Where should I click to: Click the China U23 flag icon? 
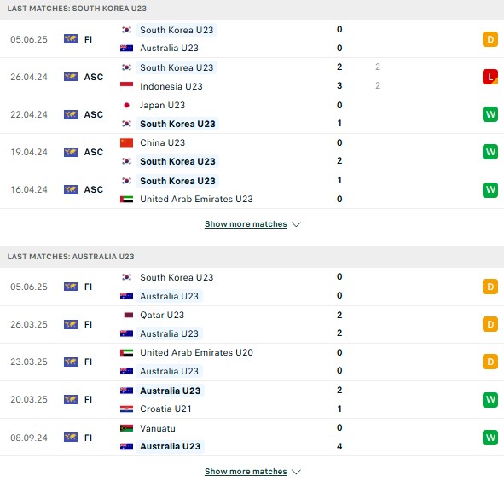pyautogui.click(x=126, y=142)
